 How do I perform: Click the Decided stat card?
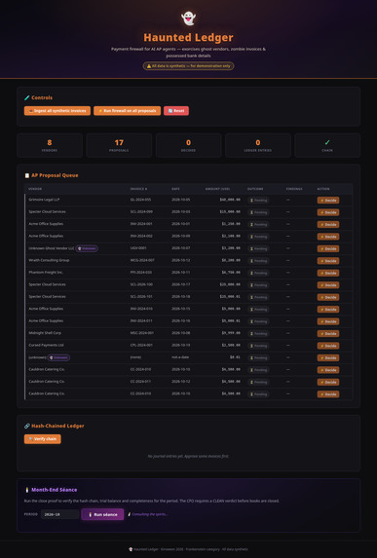tap(188, 145)
